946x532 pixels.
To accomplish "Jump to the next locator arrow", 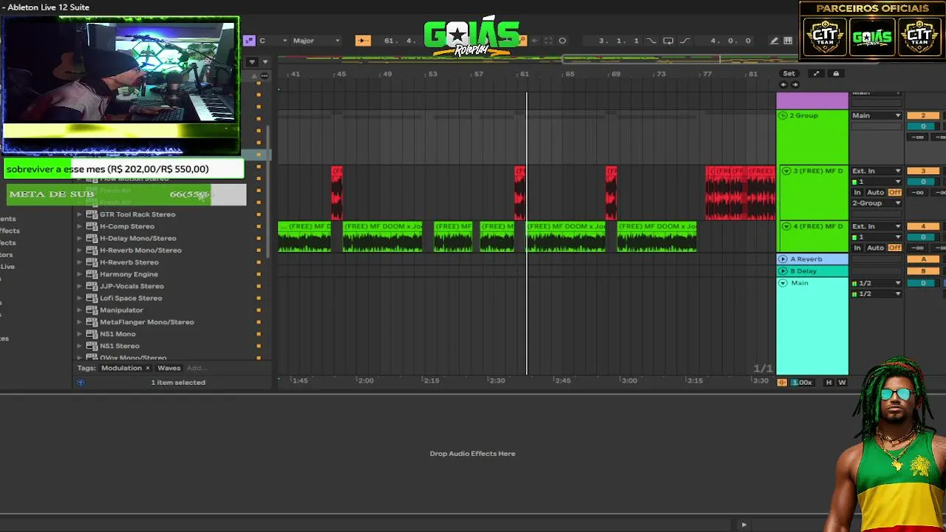I will point(795,84).
